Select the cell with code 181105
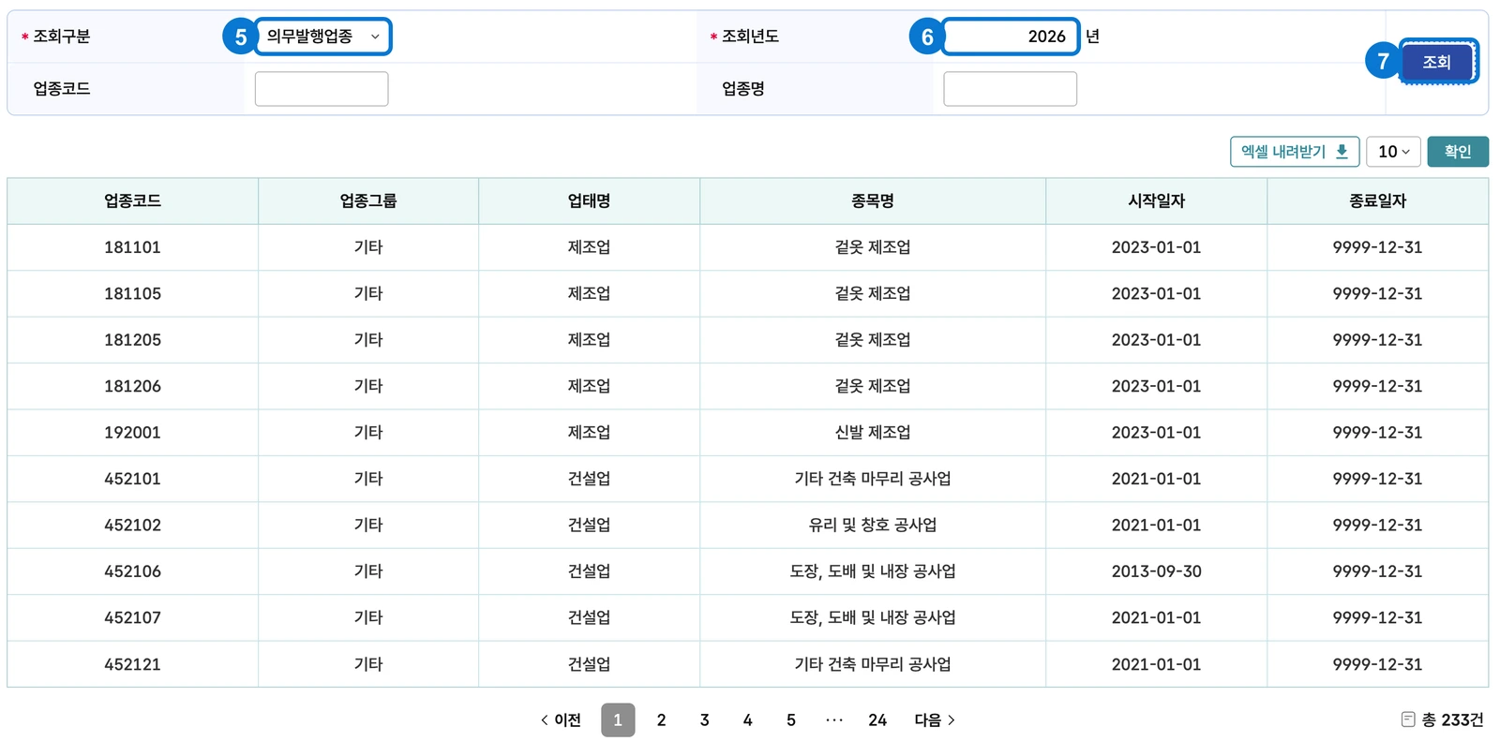This screenshot has height=756, width=1500. pyautogui.click(x=132, y=294)
